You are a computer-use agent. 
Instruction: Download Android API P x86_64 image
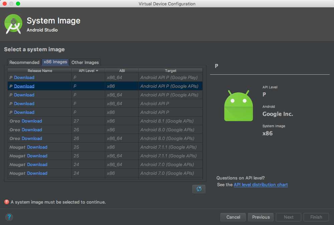coord(24,104)
